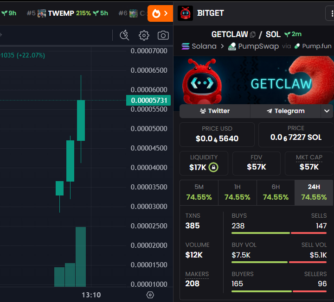Click the SELLS count 147
This screenshot has height=302, width=334.
pyautogui.click(x=321, y=226)
